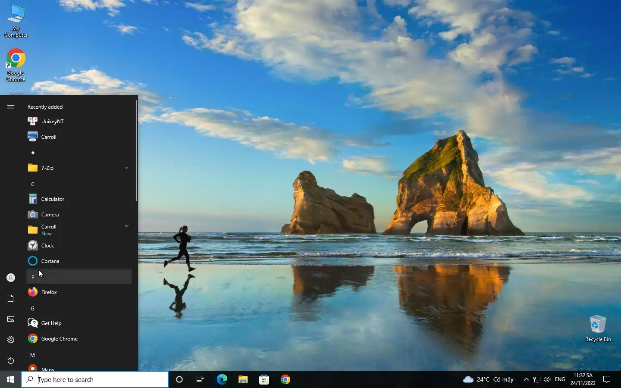
Task: Open the UnikeyNT app in Recently added
Action: [x=79, y=121]
